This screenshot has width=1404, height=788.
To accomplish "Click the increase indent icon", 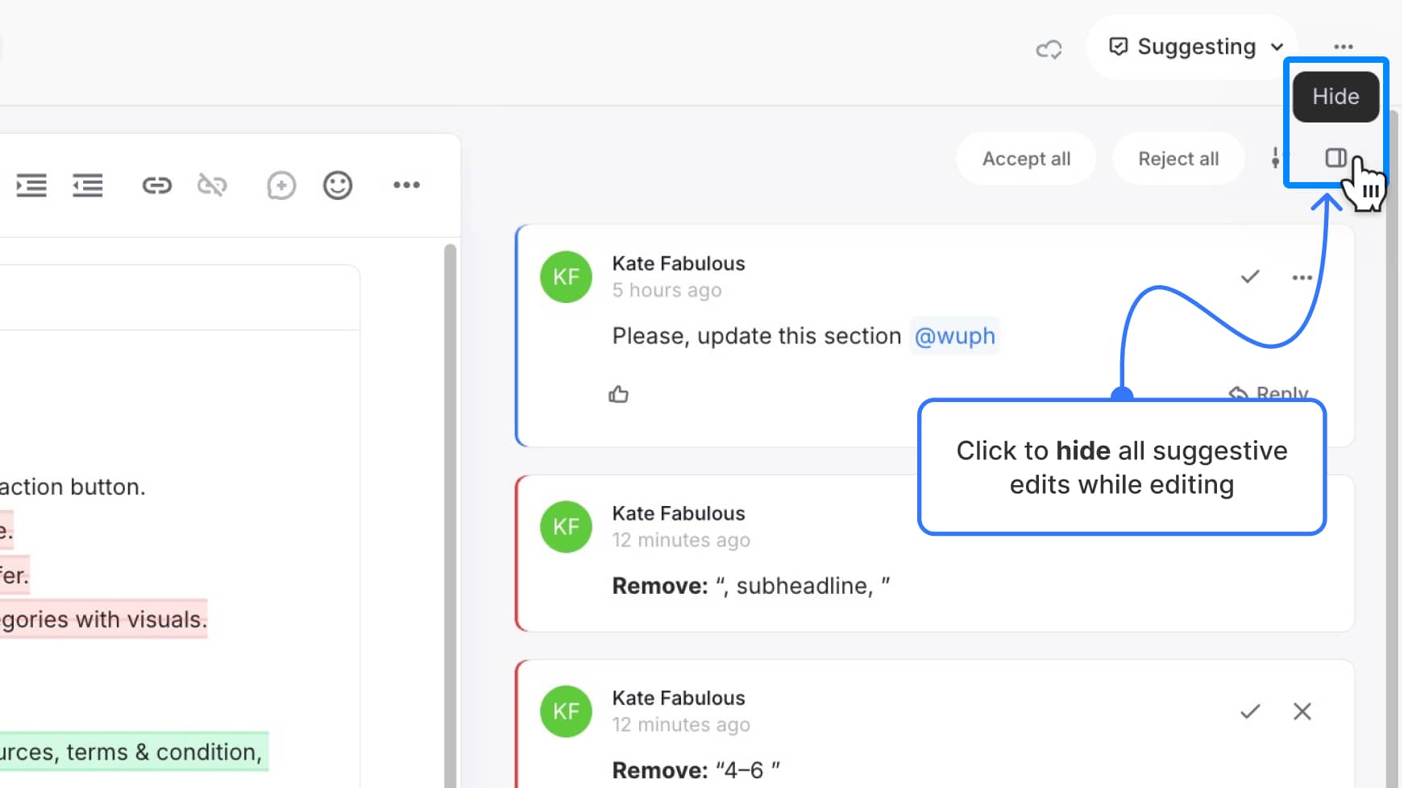I will [31, 185].
